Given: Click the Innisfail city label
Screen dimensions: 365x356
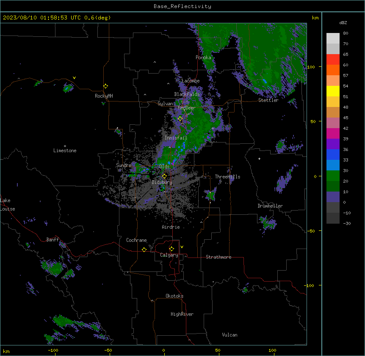Looking at the screenshot, I should pos(176,138).
